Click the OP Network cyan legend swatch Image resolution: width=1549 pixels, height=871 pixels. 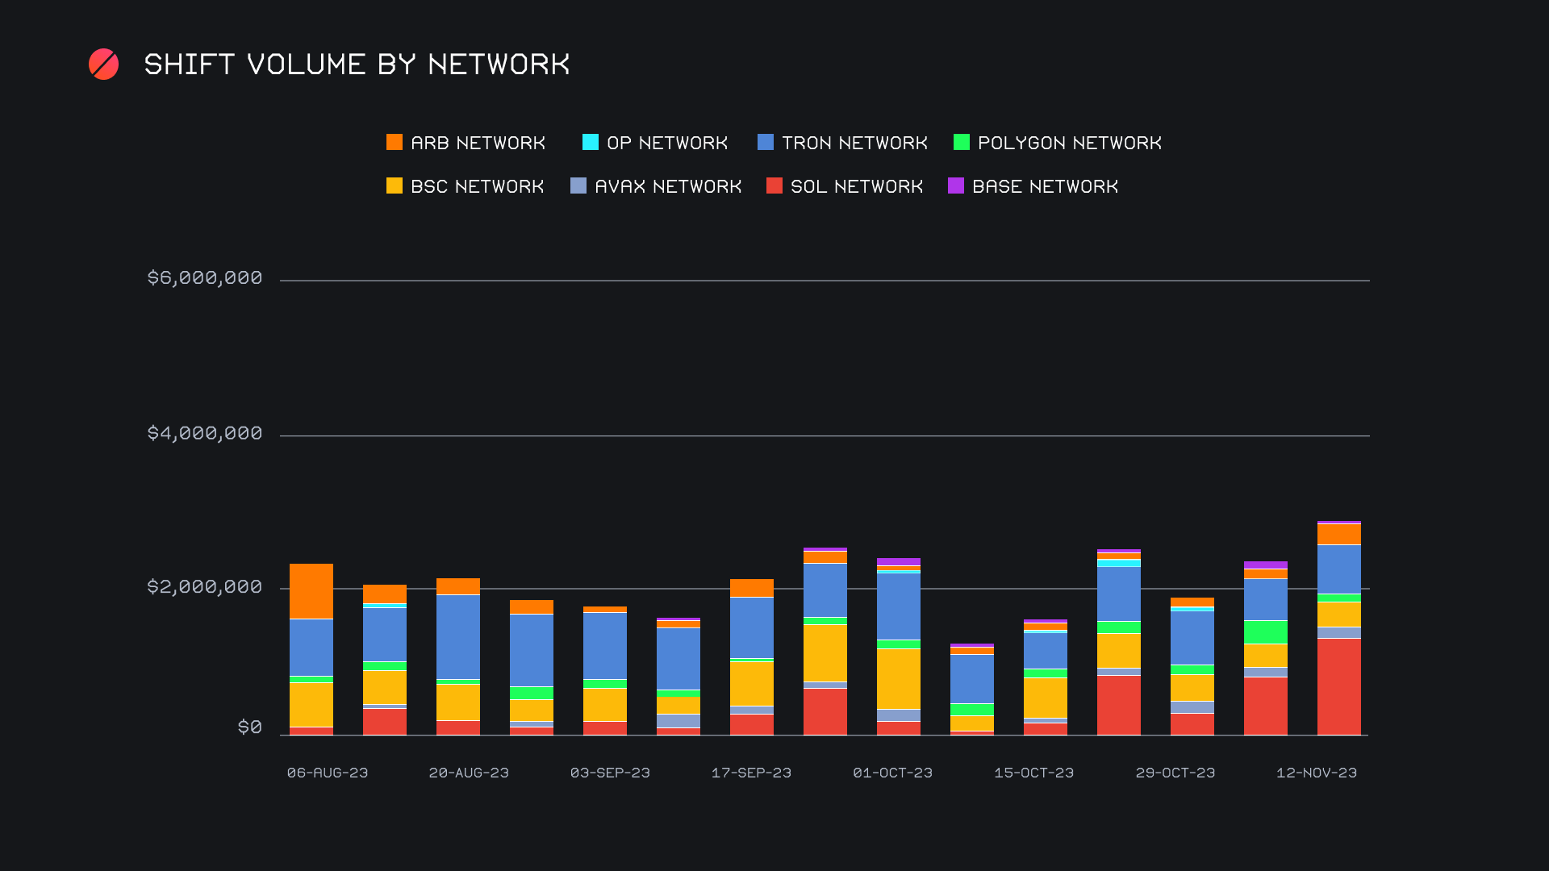pos(590,143)
